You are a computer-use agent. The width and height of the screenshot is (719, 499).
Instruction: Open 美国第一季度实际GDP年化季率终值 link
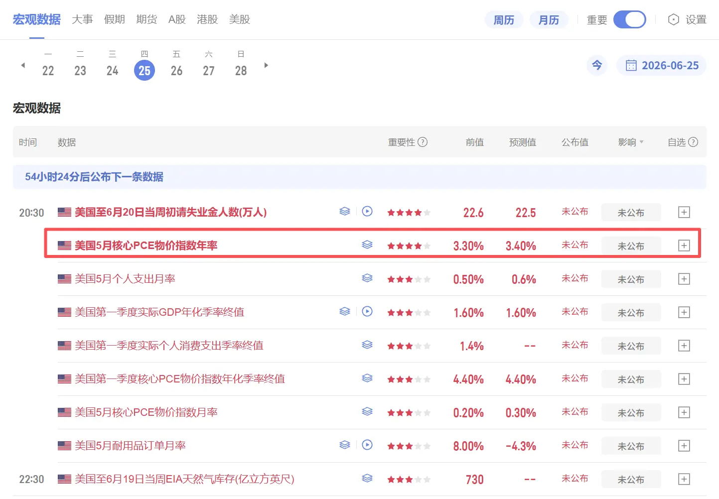[x=159, y=312]
